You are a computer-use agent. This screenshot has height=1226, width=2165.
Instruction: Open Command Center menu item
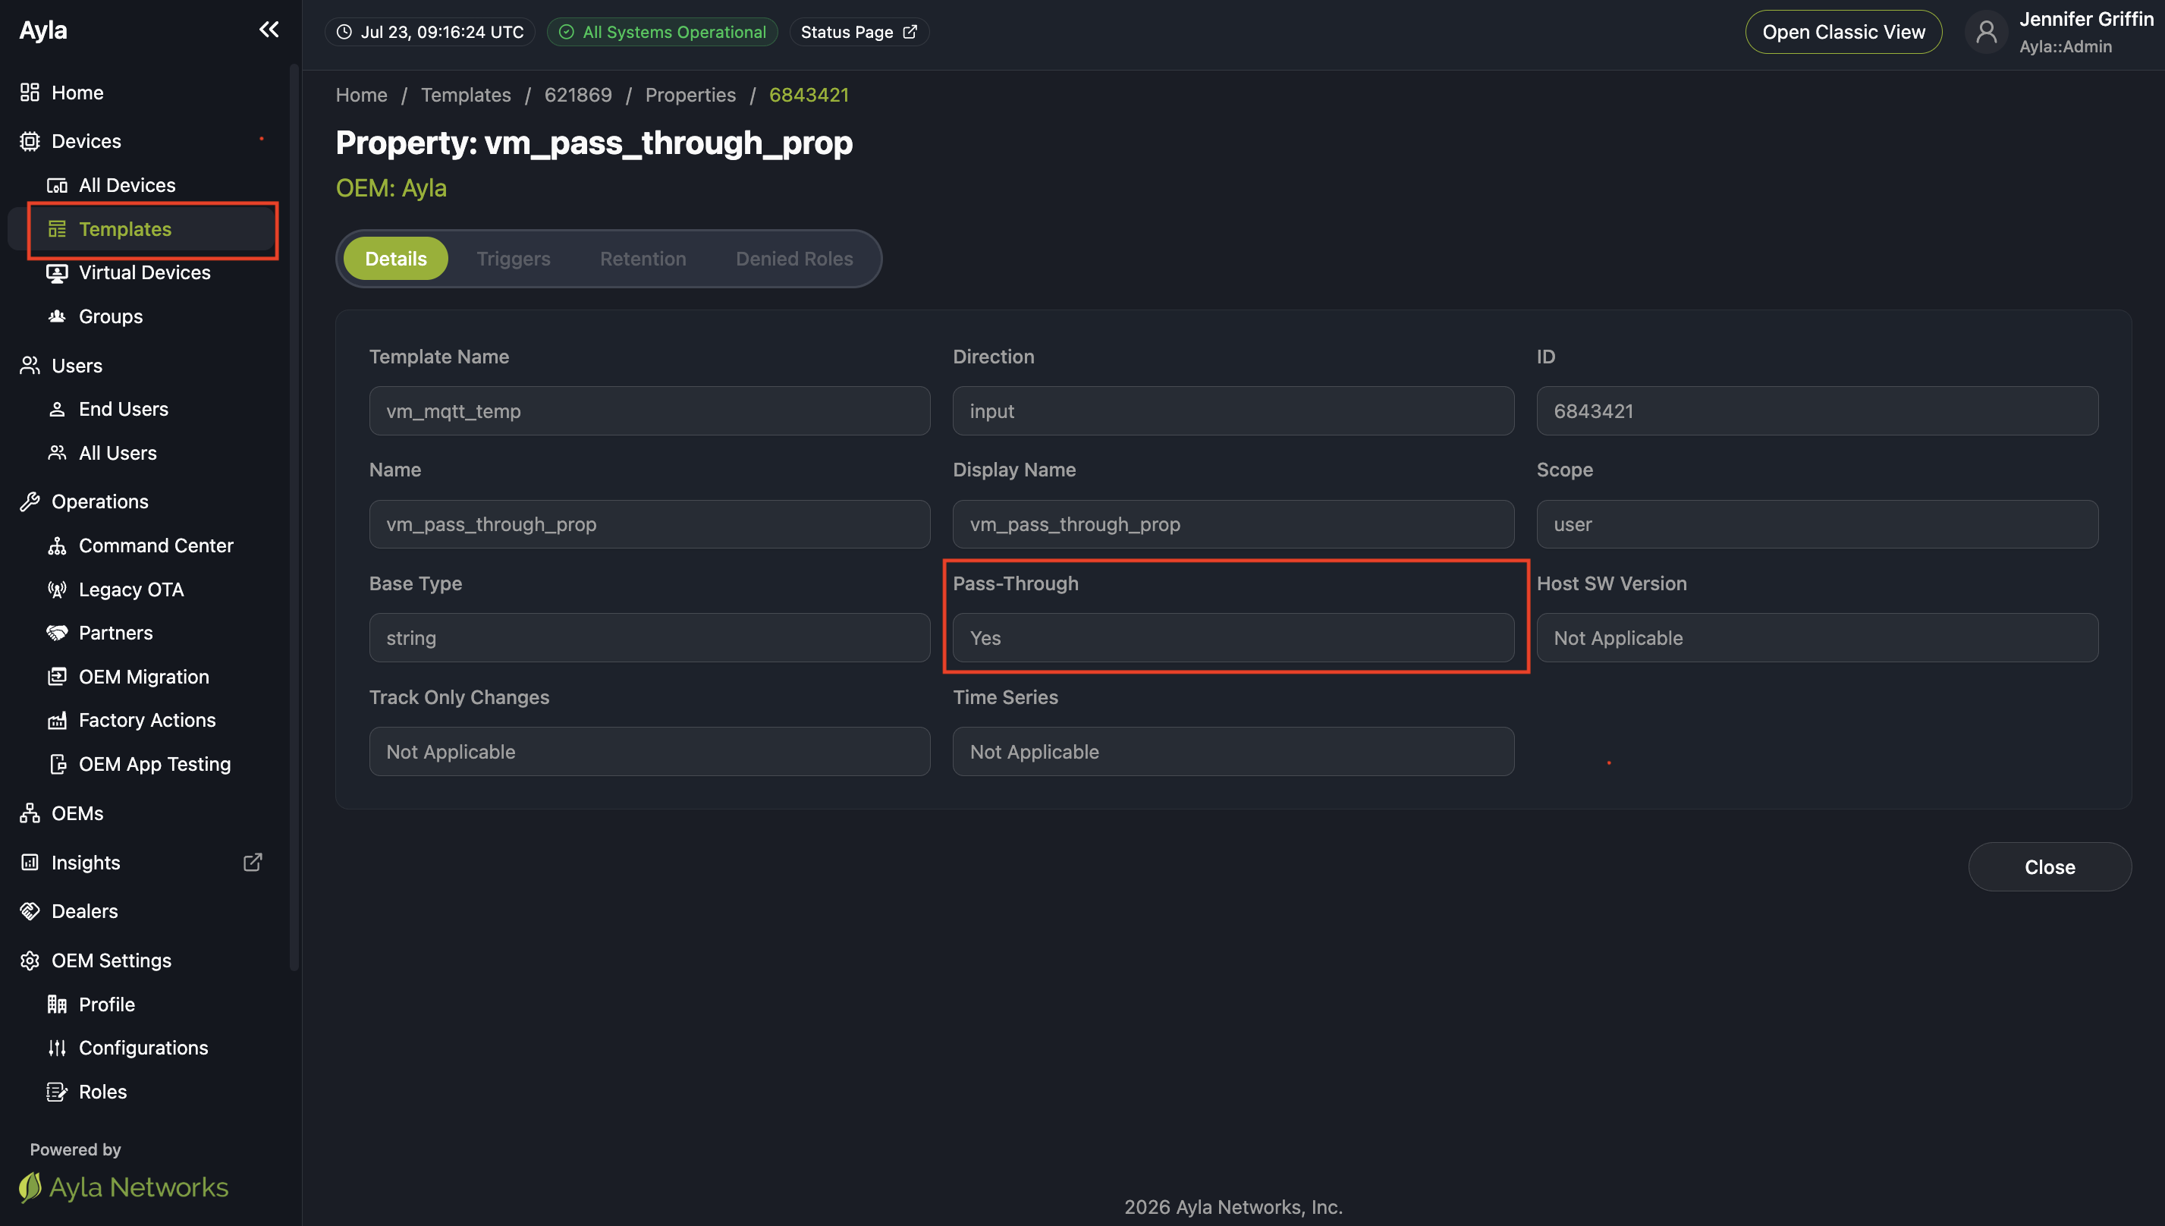click(x=156, y=545)
